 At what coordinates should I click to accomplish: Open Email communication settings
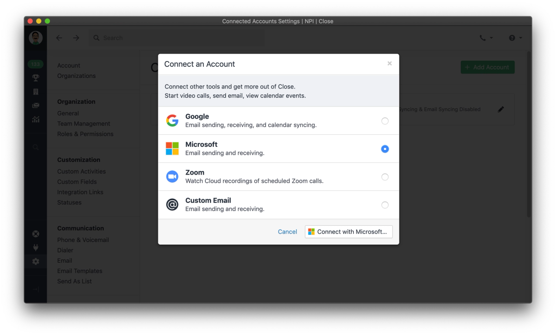(65, 260)
